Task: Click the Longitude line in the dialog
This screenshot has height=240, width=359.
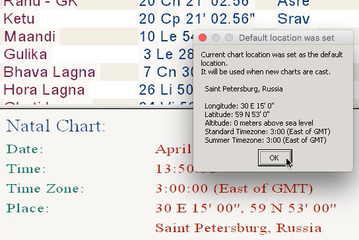Action: 240,106
